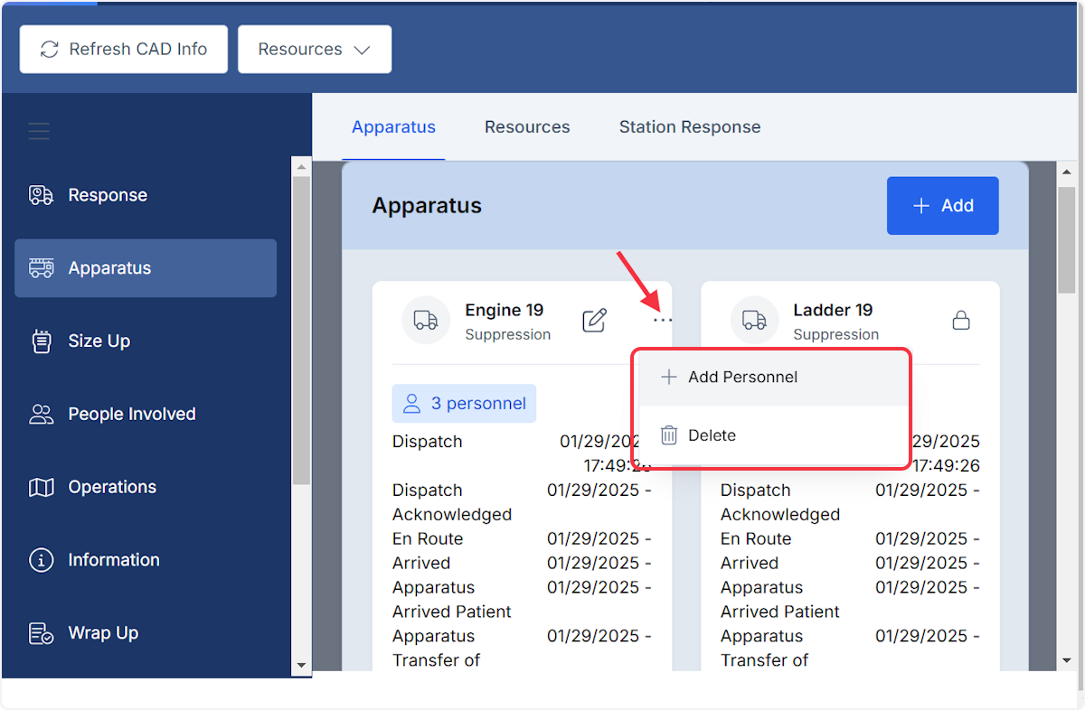Click the Engine 19 card title
1085x710 pixels.
click(505, 310)
